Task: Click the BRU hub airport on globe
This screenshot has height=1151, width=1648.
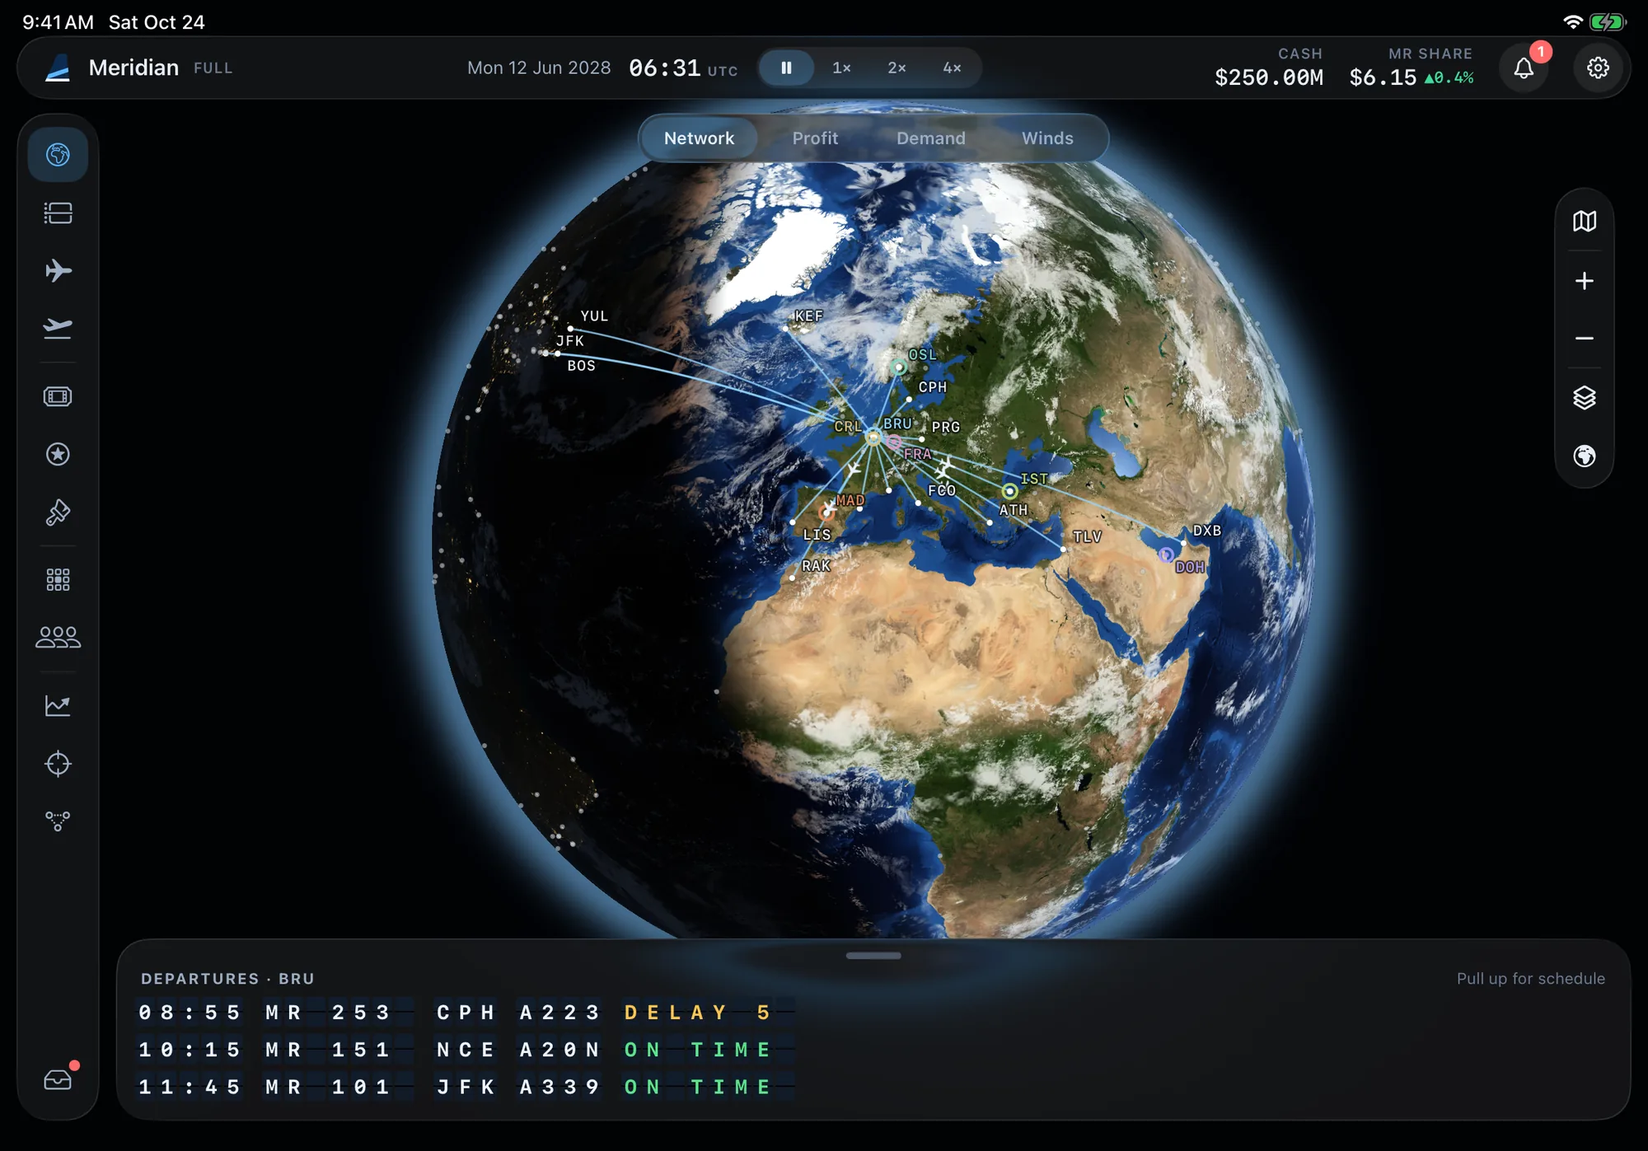Action: (873, 437)
